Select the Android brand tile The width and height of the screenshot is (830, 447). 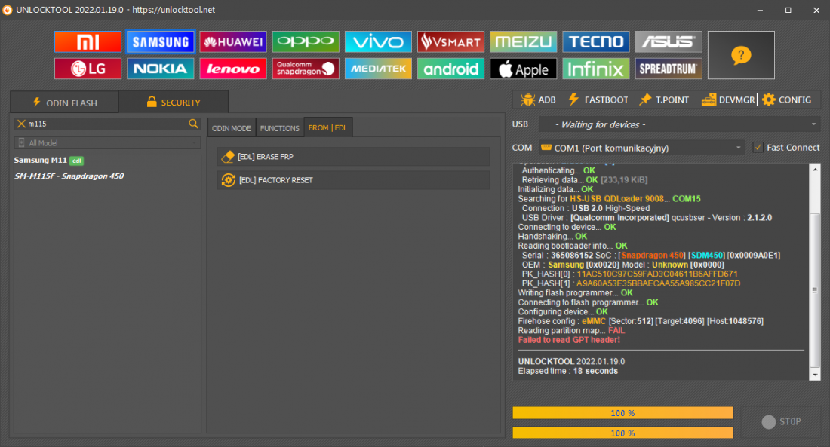point(450,69)
